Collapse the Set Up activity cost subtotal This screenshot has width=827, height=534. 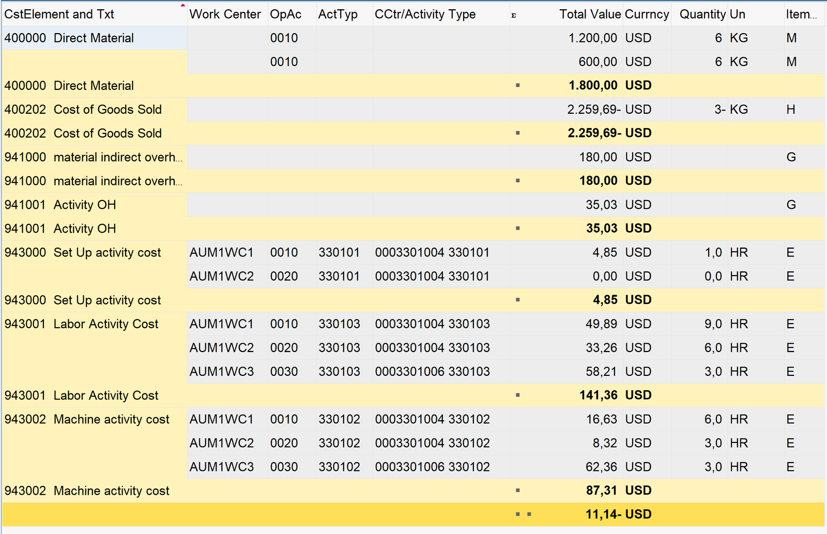pos(517,300)
